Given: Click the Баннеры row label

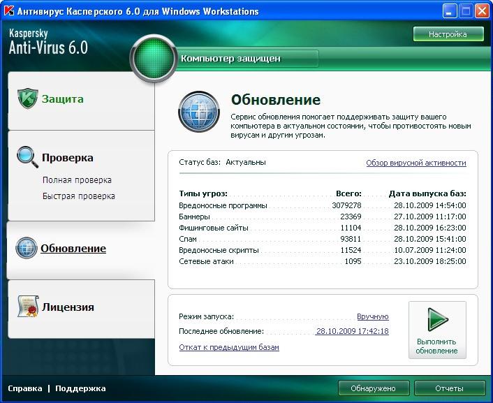Looking at the screenshot, I should pyautogui.click(x=194, y=217).
